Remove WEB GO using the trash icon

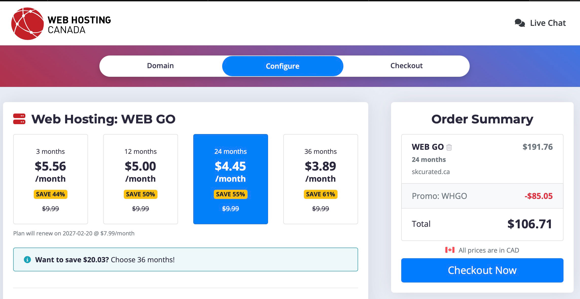point(449,147)
